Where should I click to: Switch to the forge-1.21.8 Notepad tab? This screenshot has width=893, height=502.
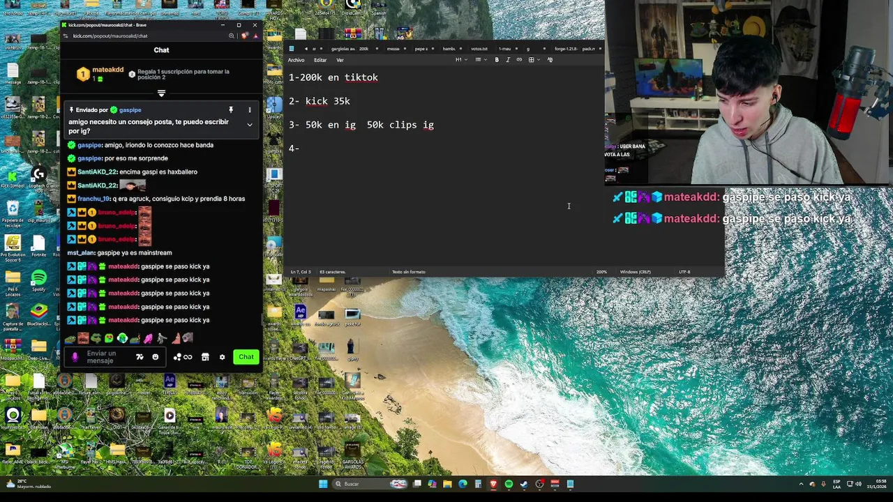pos(565,49)
